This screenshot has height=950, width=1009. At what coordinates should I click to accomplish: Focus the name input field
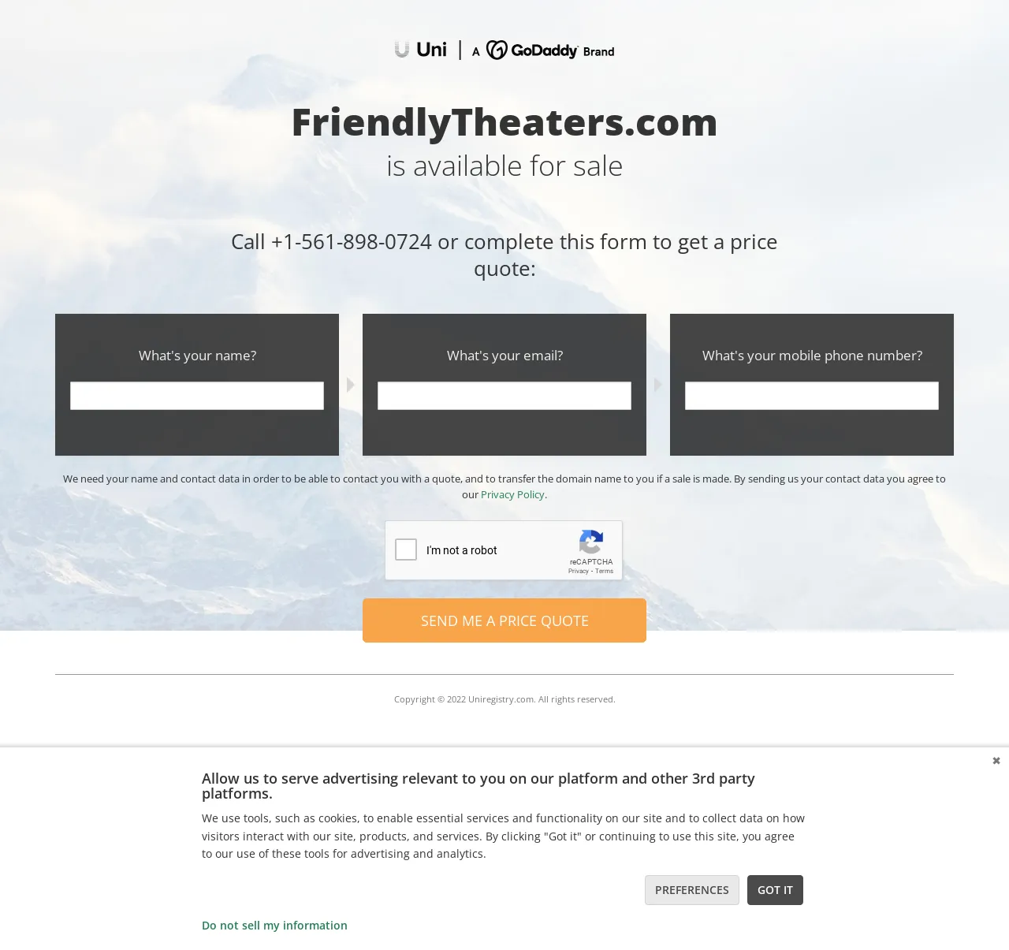tap(197, 396)
